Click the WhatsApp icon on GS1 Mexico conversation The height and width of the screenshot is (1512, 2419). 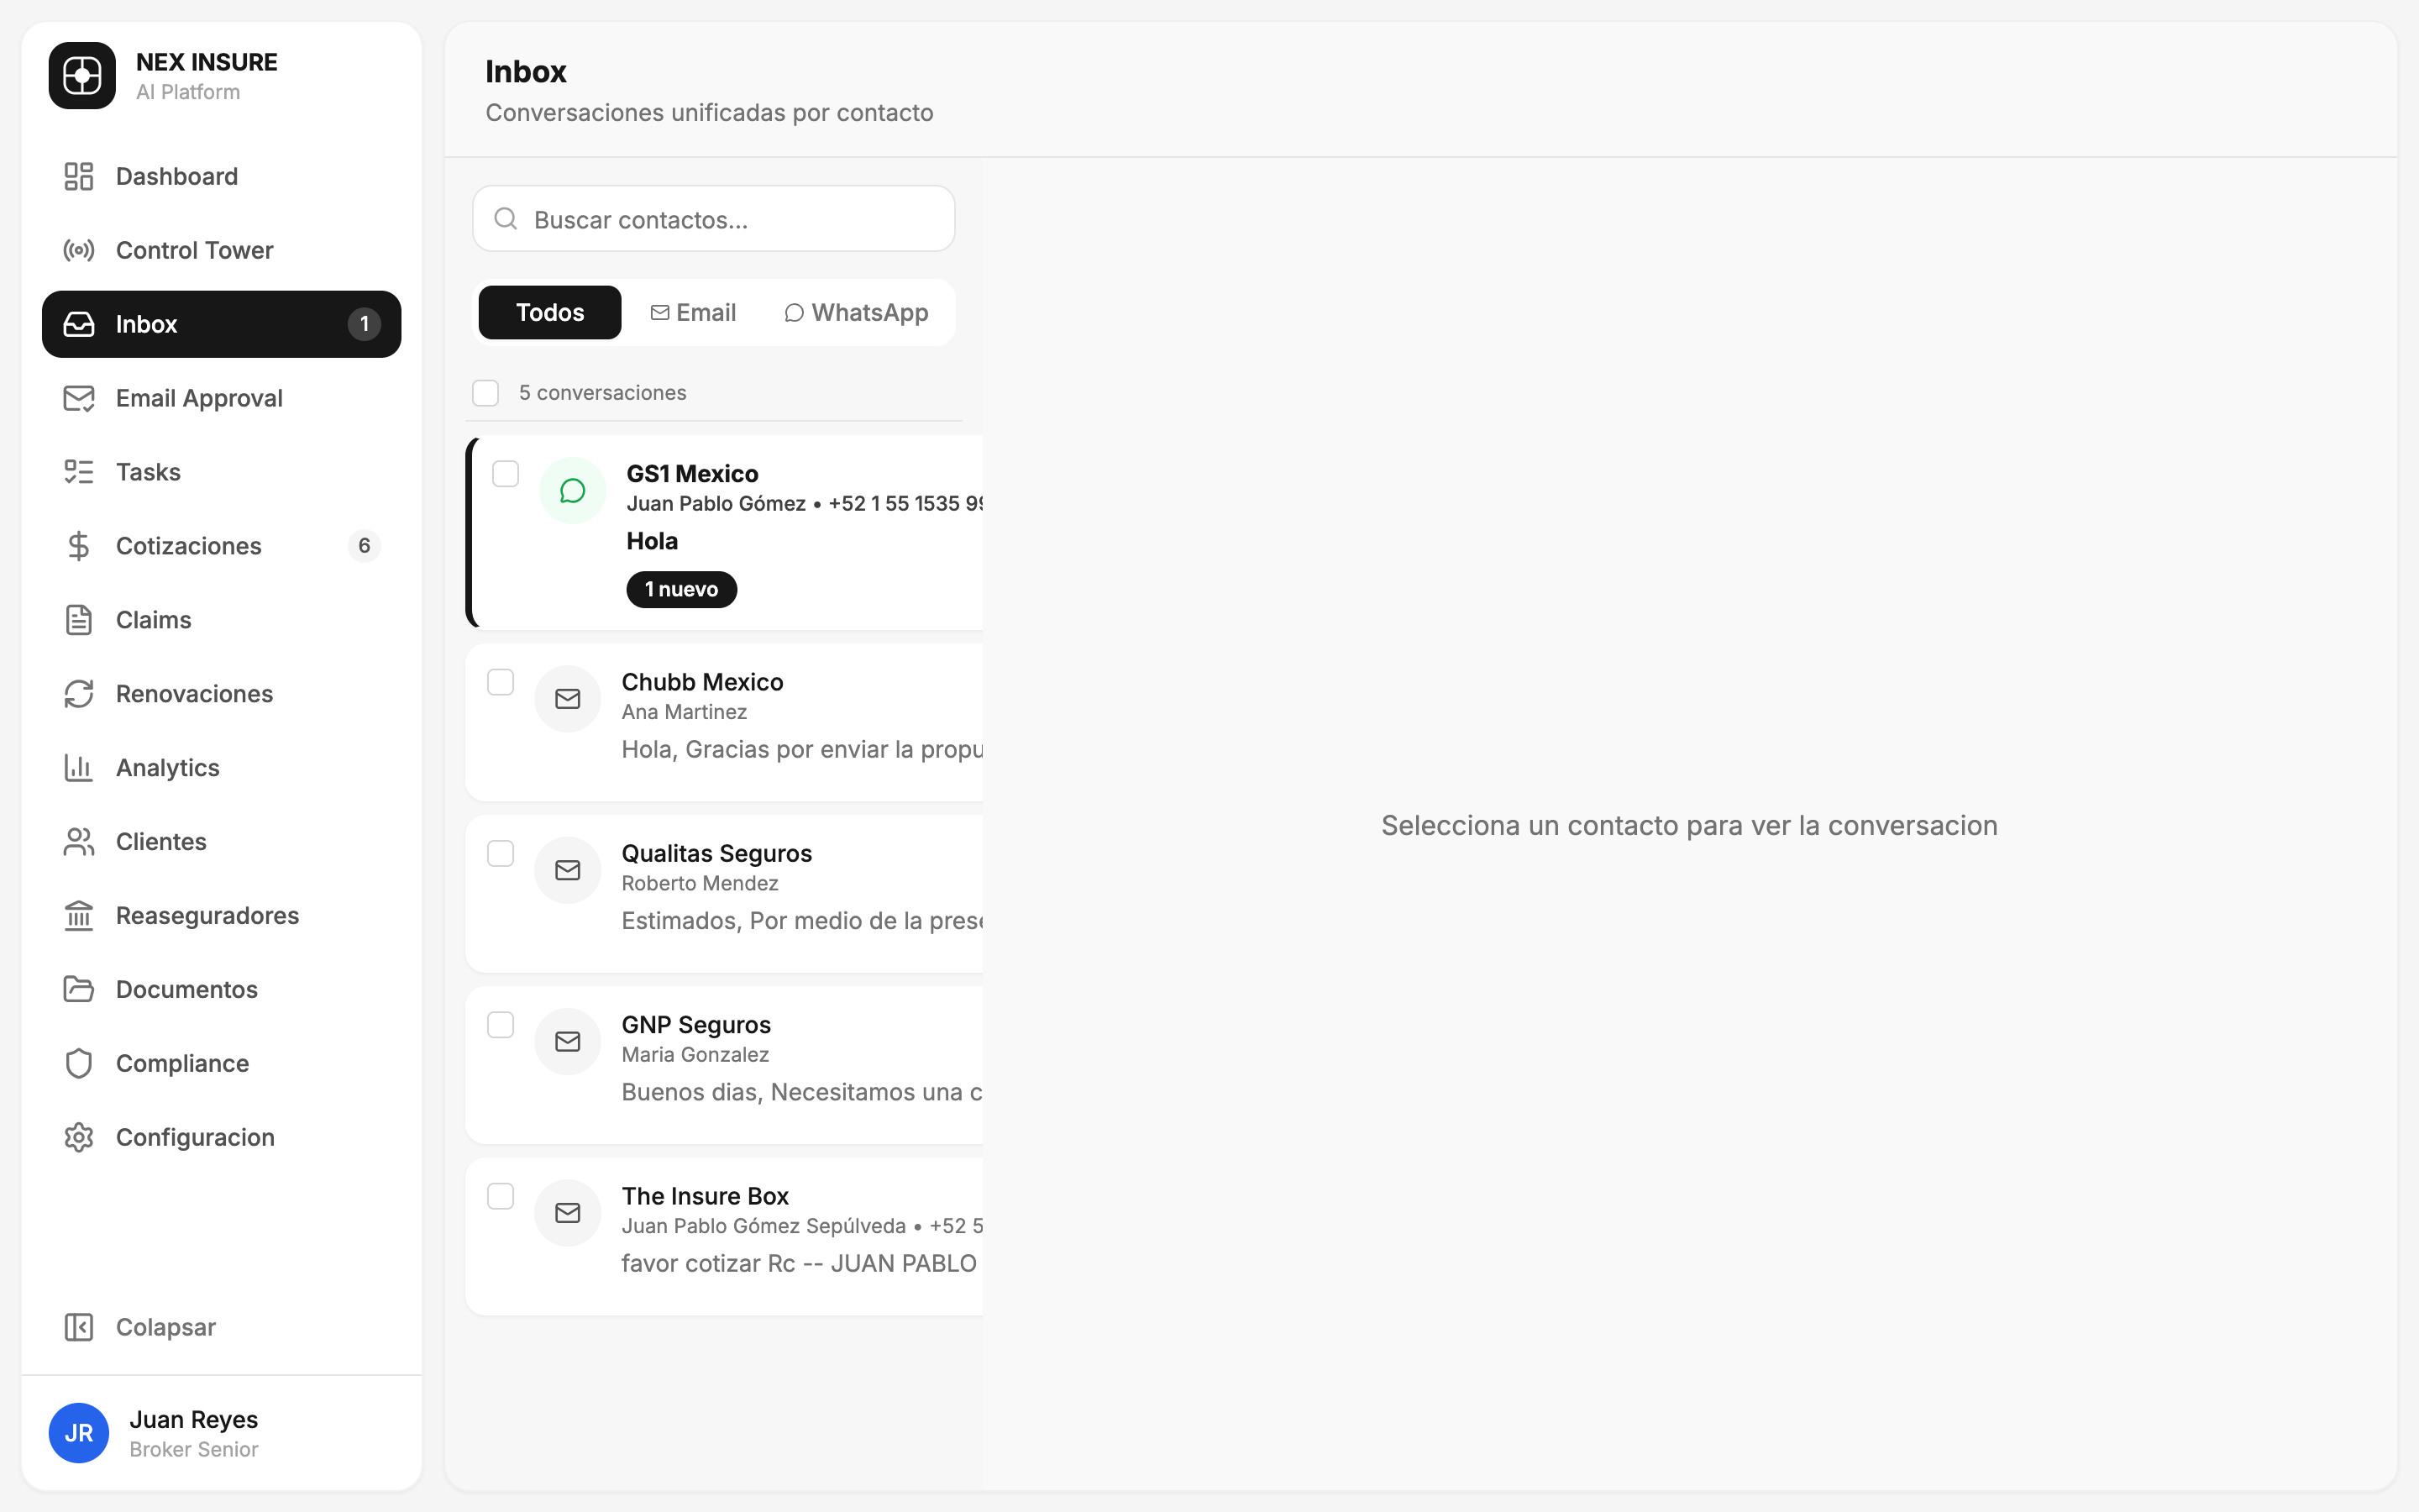point(573,490)
